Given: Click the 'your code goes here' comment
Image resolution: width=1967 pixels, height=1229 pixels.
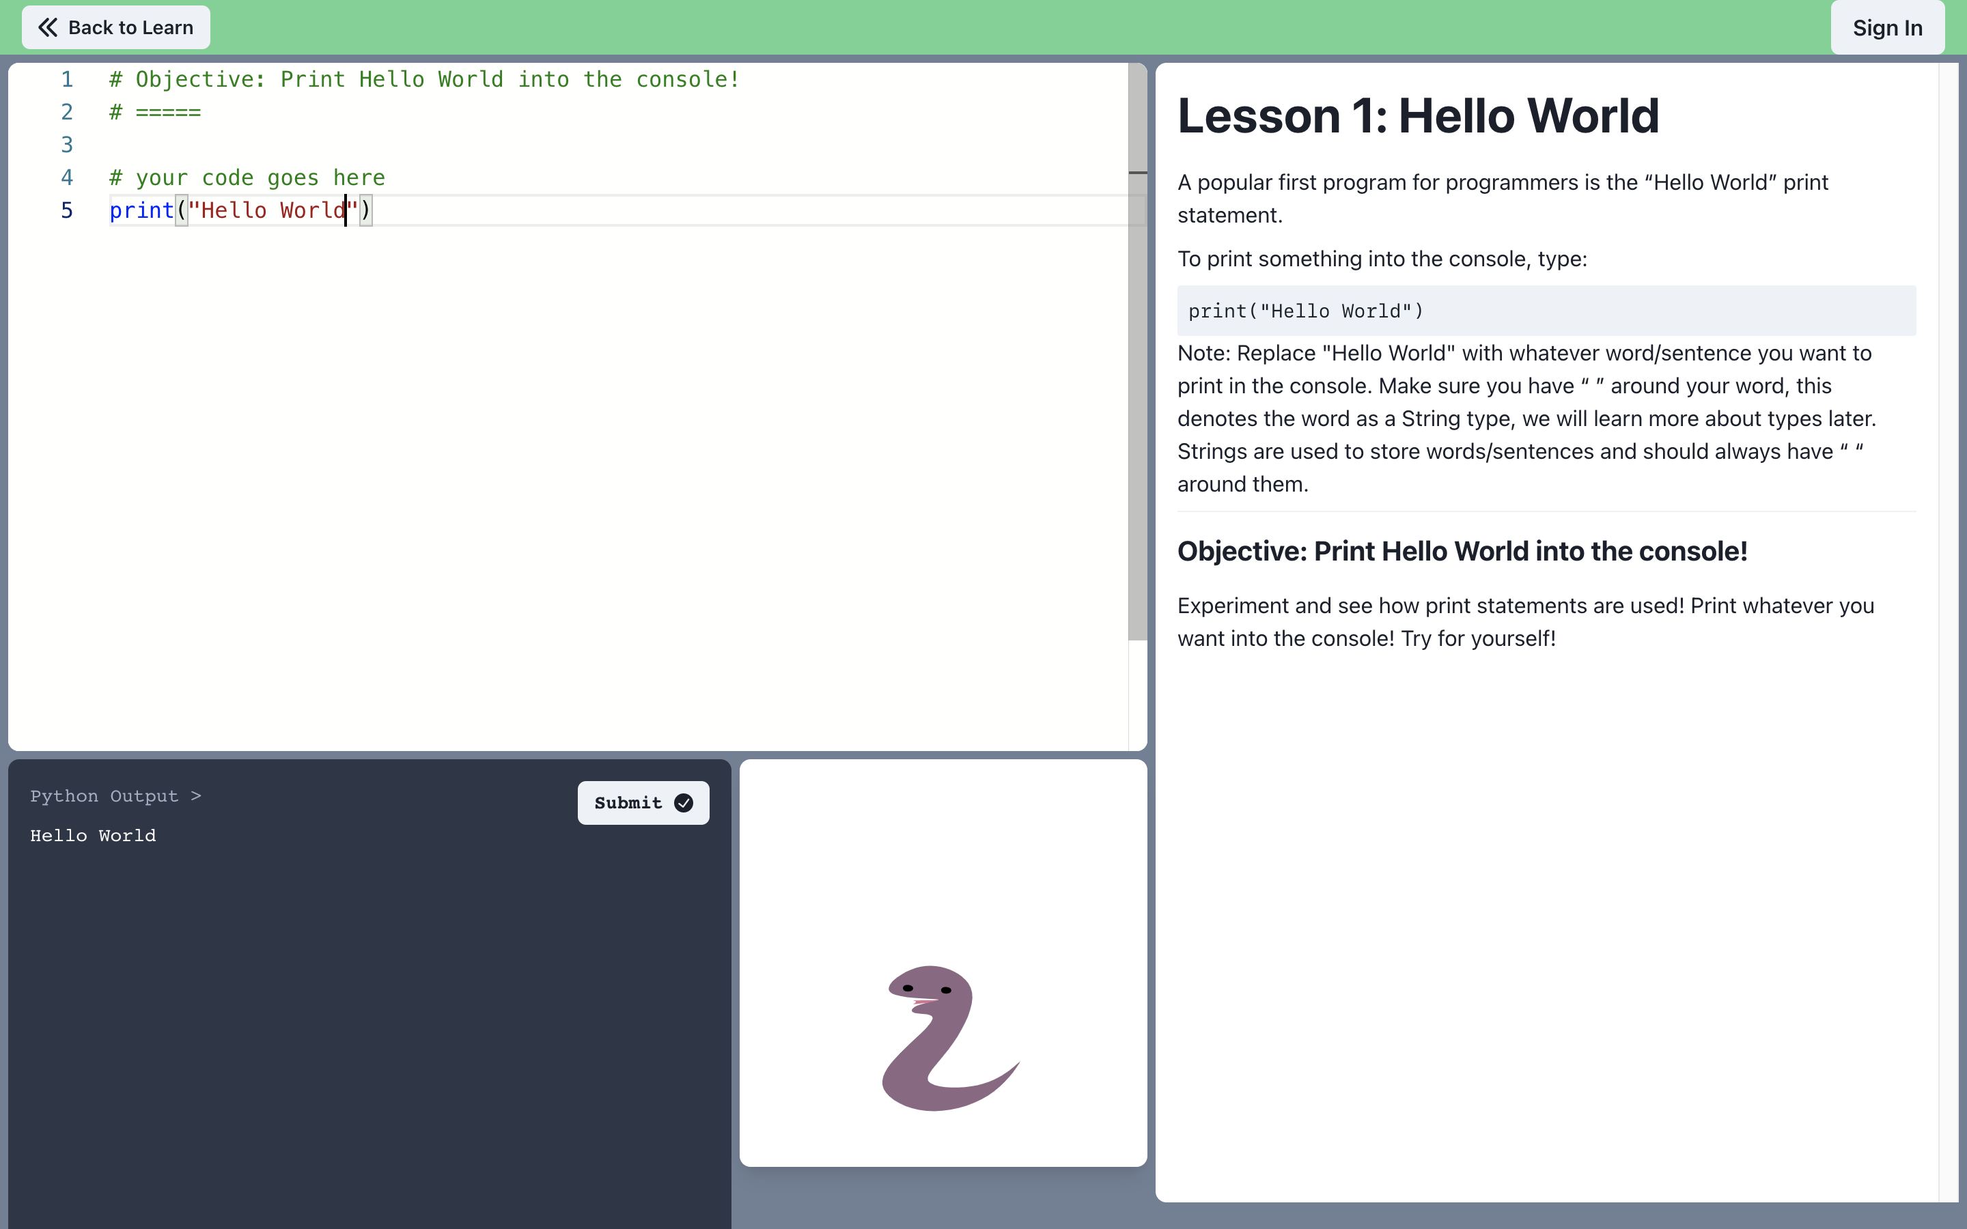Looking at the screenshot, I should [x=247, y=178].
